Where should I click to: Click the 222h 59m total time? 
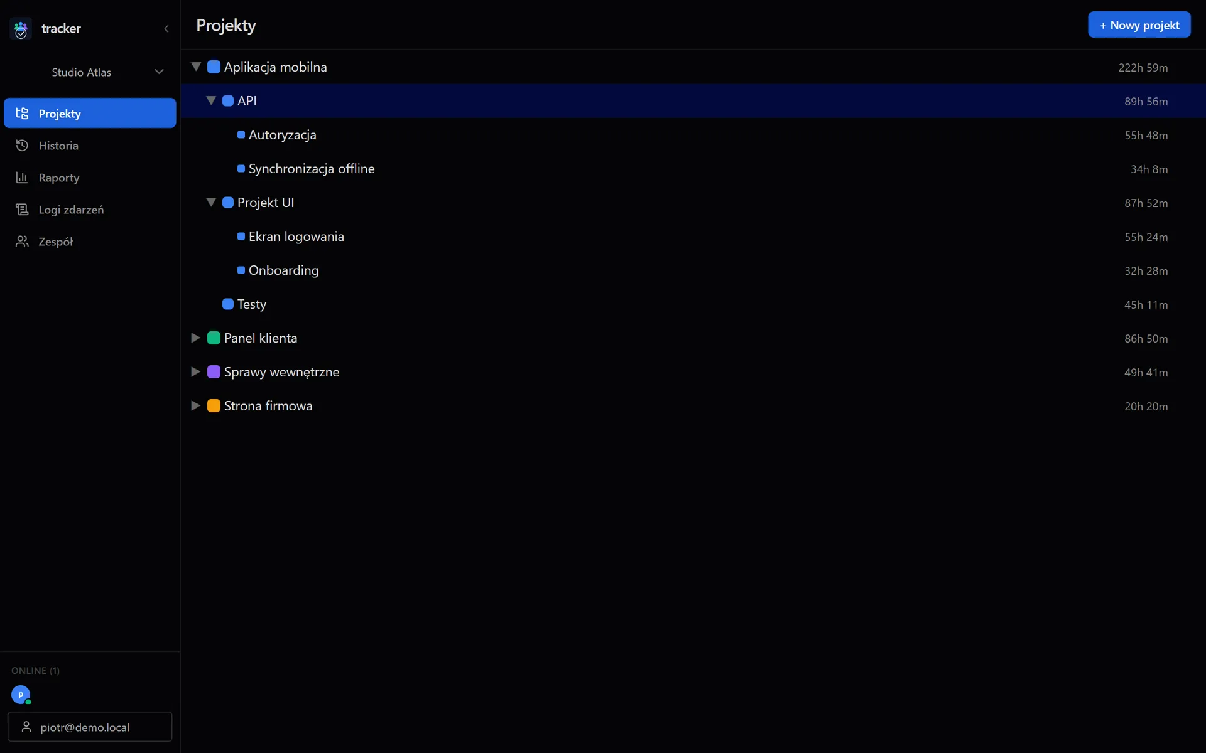click(x=1143, y=67)
